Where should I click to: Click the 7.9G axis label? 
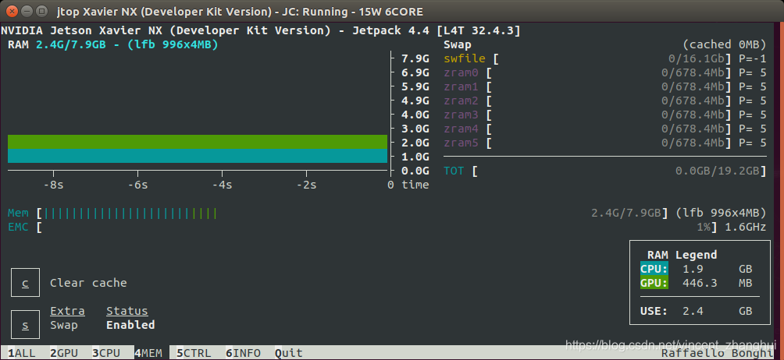(415, 59)
